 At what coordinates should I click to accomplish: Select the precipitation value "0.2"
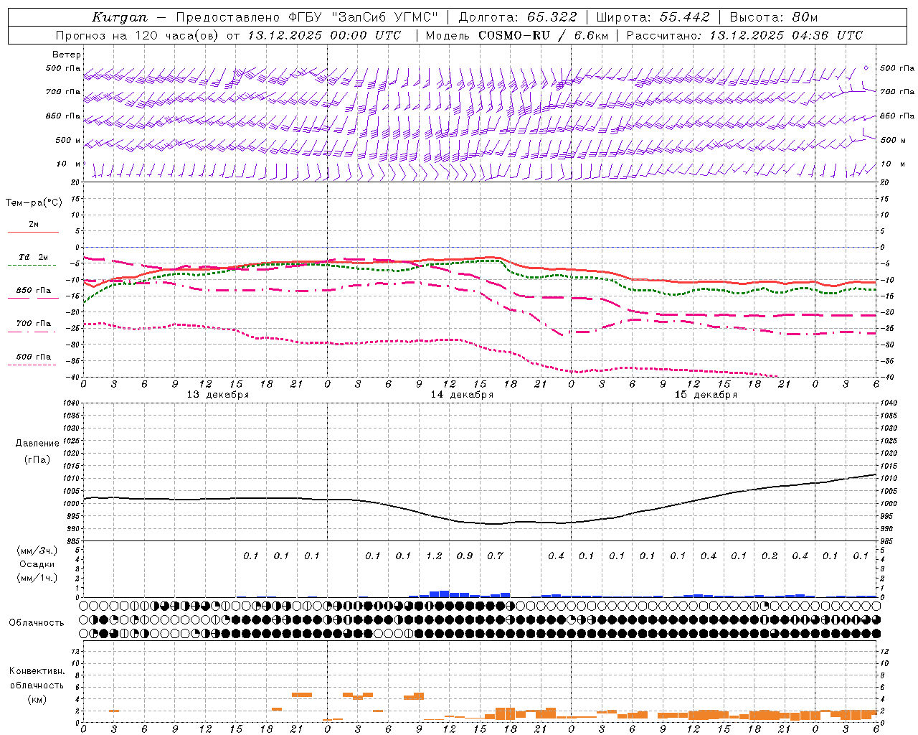click(770, 556)
